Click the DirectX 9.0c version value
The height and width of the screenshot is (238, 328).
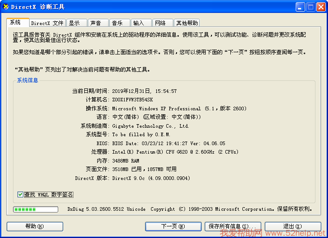[151, 178]
